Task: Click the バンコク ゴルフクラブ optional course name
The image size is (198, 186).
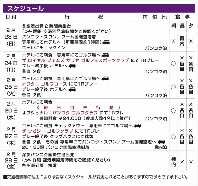Action: [x=75, y=113]
